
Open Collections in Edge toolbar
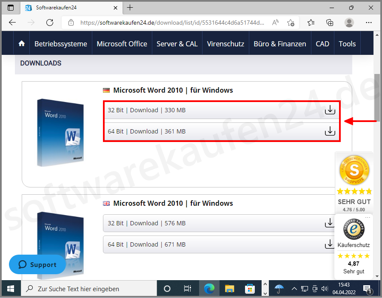click(x=330, y=23)
